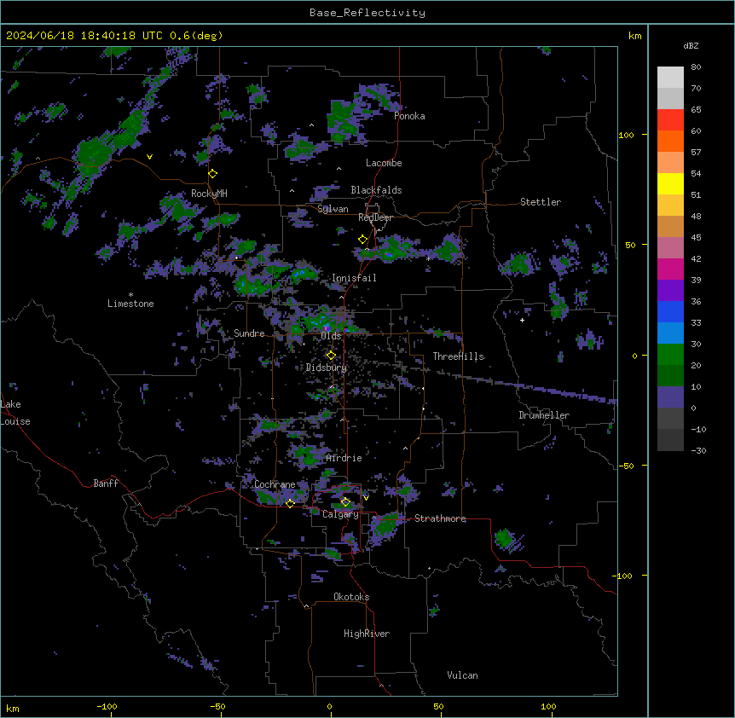Select the purple 36-39 dBZ legend swatch
735x718 pixels.
[x=670, y=291]
